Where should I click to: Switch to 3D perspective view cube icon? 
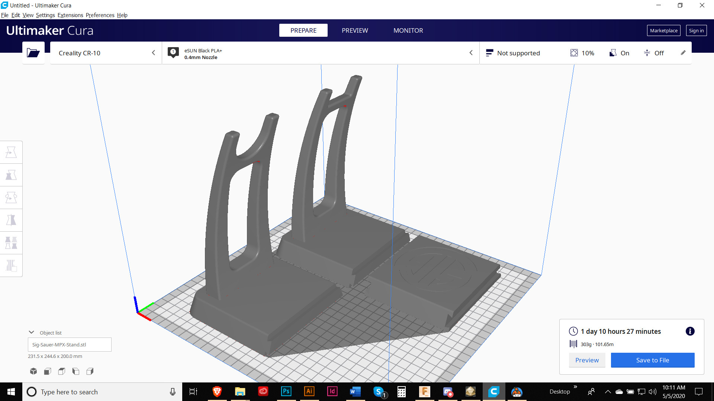tap(33, 371)
